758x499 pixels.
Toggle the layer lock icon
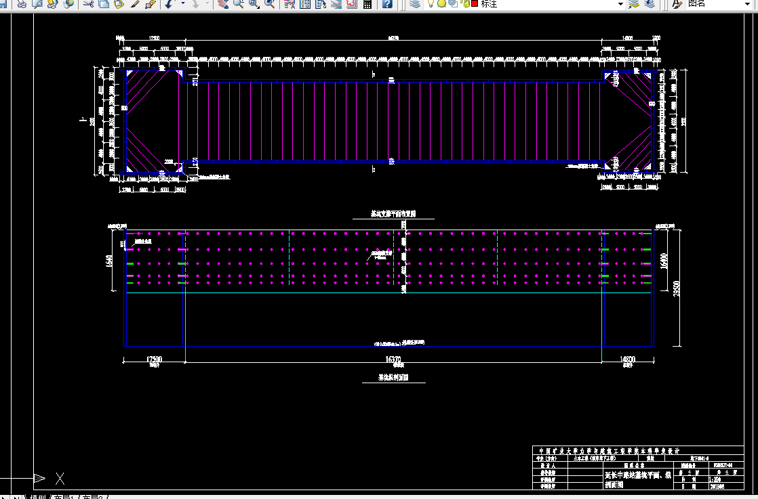click(x=466, y=4)
